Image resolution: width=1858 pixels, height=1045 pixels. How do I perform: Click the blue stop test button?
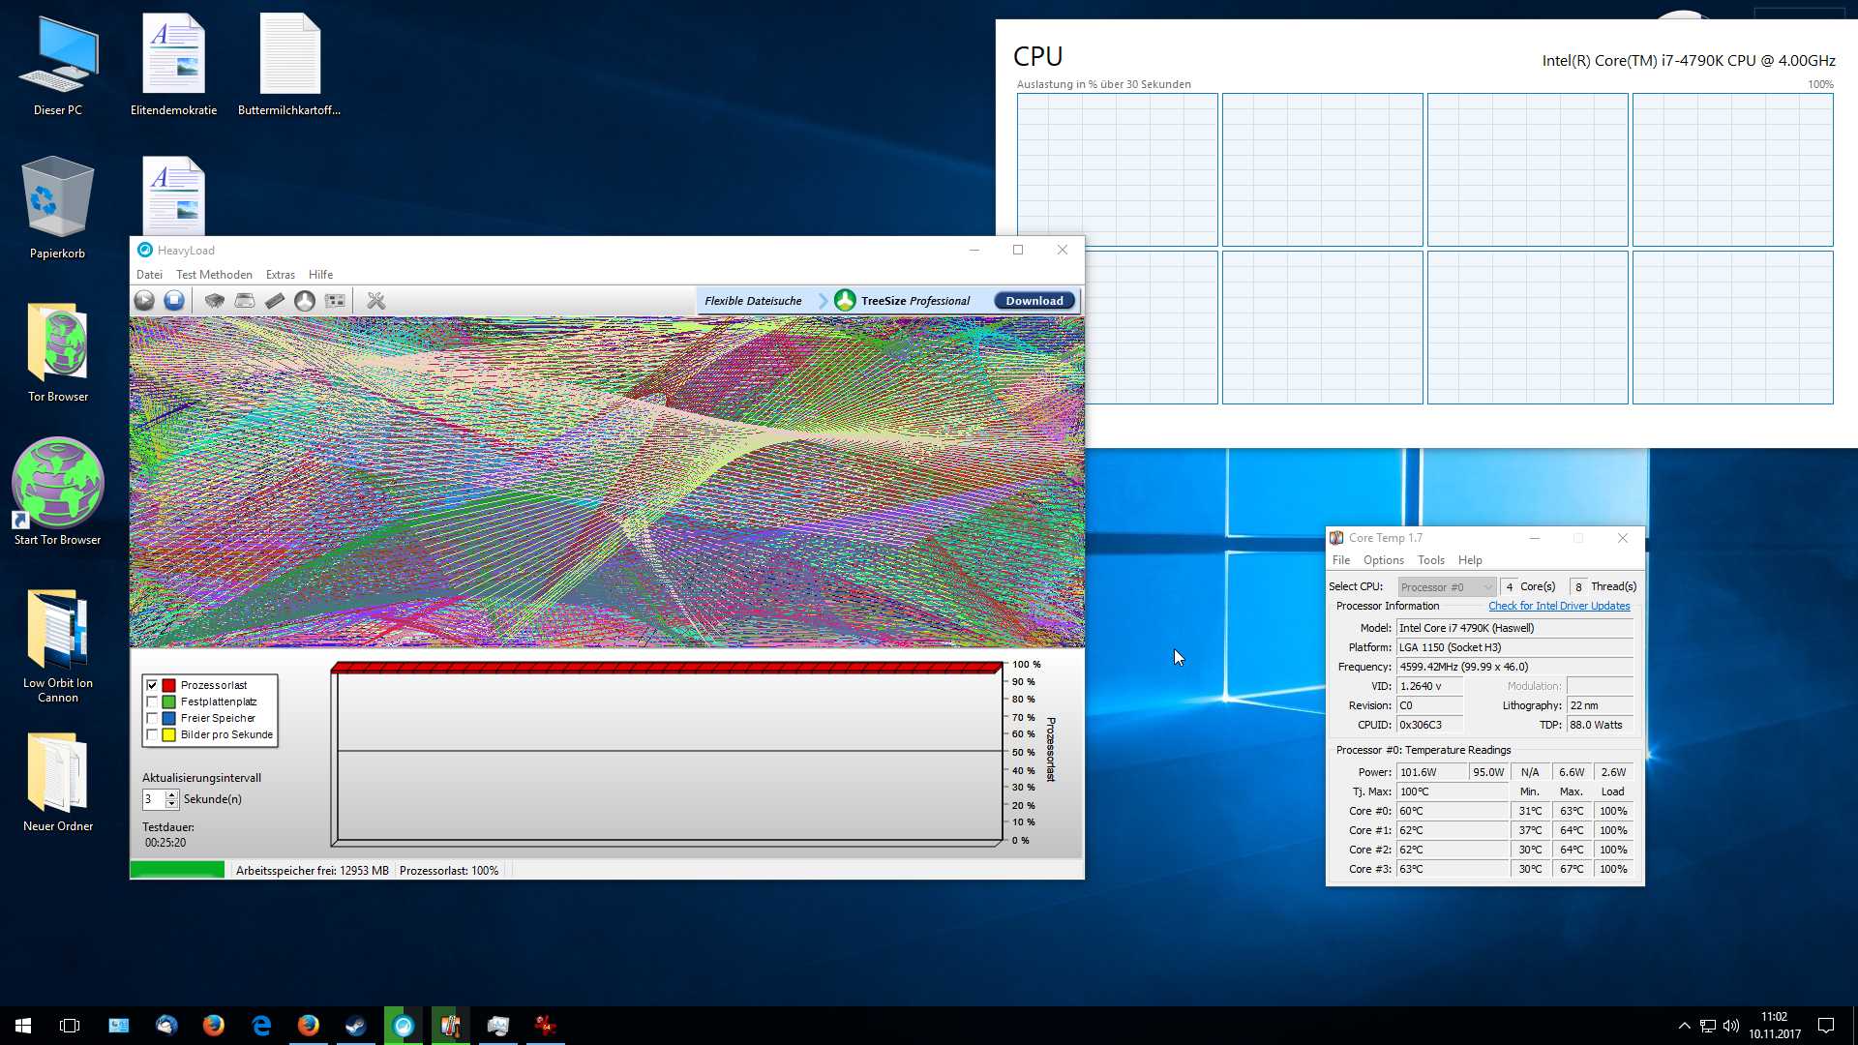pyautogui.click(x=174, y=301)
